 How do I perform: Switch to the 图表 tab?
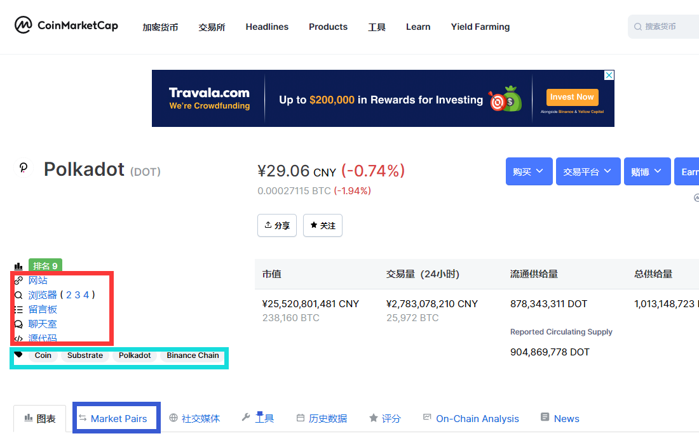[x=39, y=418]
